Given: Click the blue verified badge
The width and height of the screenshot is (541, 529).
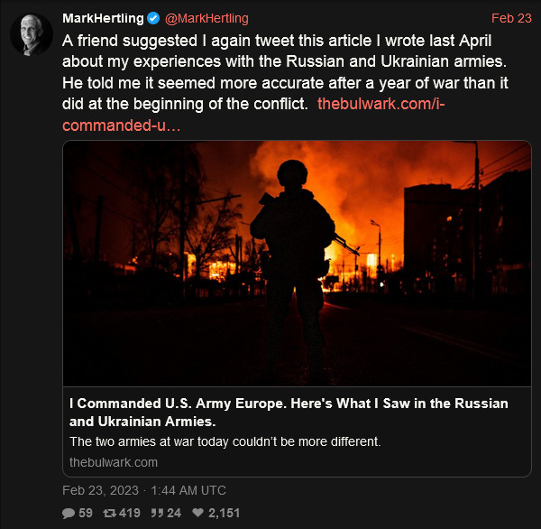Looking at the screenshot, I should (154, 19).
